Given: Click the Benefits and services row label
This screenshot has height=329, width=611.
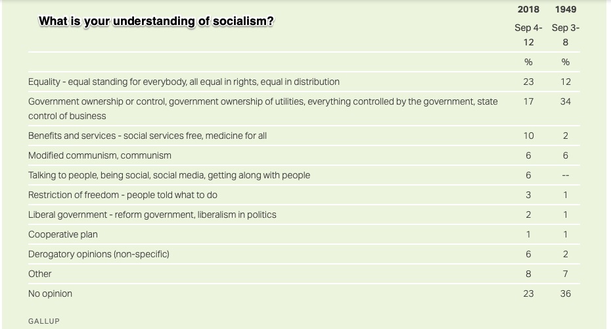Looking at the screenshot, I should tap(147, 136).
